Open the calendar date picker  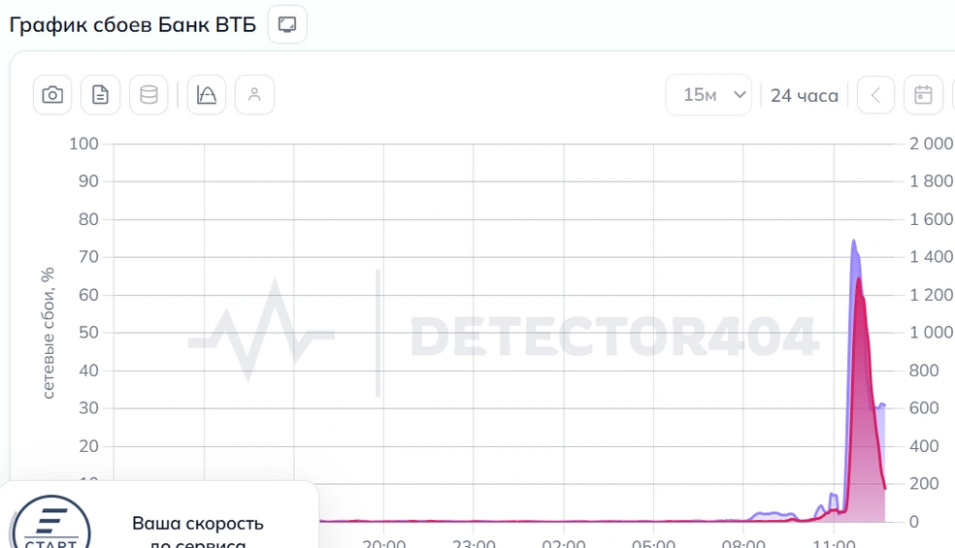click(x=923, y=95)
